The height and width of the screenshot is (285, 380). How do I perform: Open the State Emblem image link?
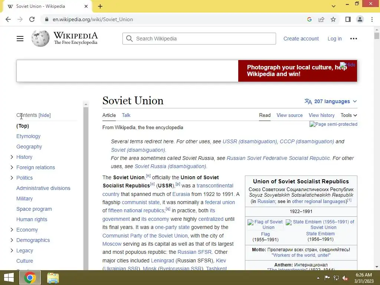(320, 225)
